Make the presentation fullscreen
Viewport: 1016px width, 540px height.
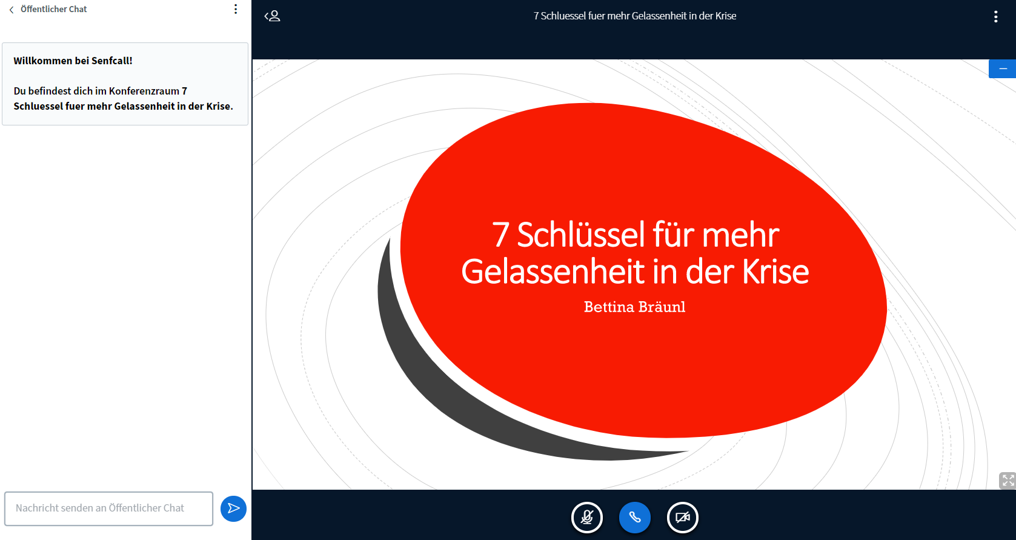click(x=1008, y=481)
